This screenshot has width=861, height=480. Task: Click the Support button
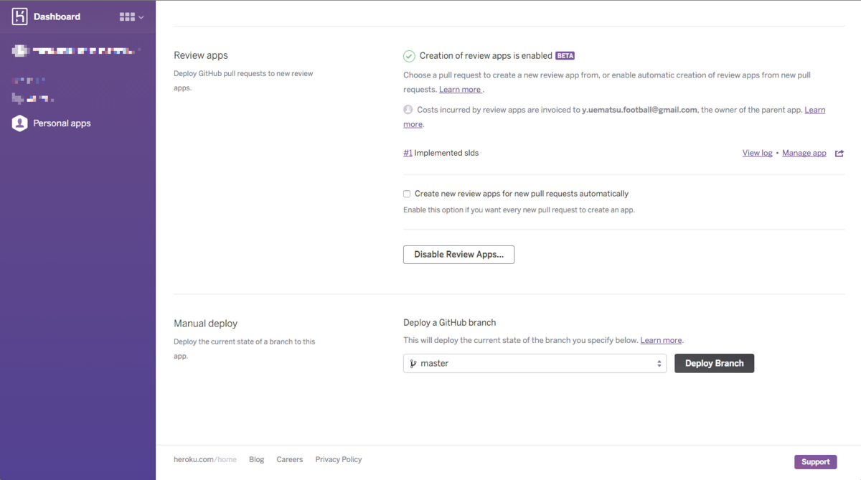[815, 462]
